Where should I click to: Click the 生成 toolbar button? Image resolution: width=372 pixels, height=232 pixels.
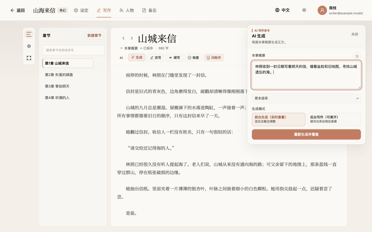137,57
